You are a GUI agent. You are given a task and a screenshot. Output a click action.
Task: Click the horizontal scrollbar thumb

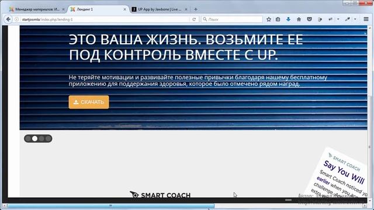click(111, 206)
